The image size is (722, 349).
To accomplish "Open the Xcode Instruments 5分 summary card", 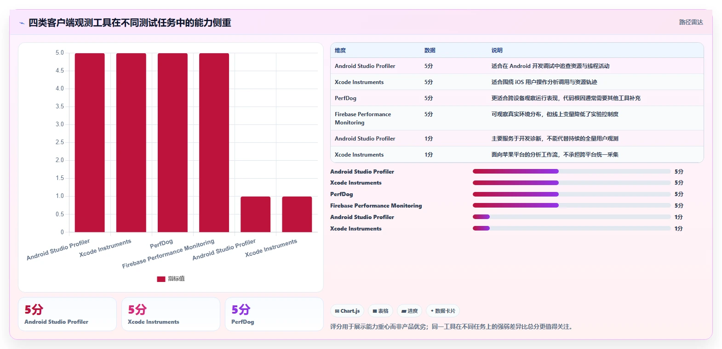I will pos(171,314).
